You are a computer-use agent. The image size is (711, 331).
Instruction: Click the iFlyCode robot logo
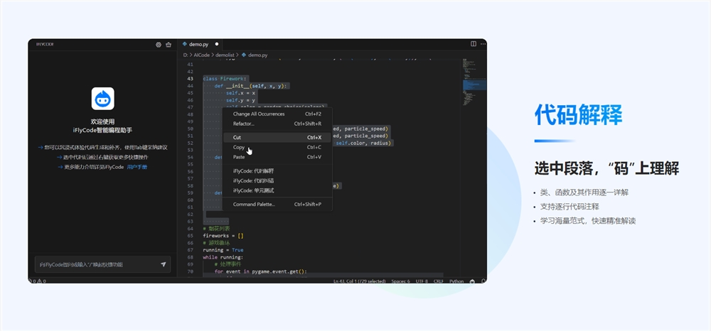102,99
